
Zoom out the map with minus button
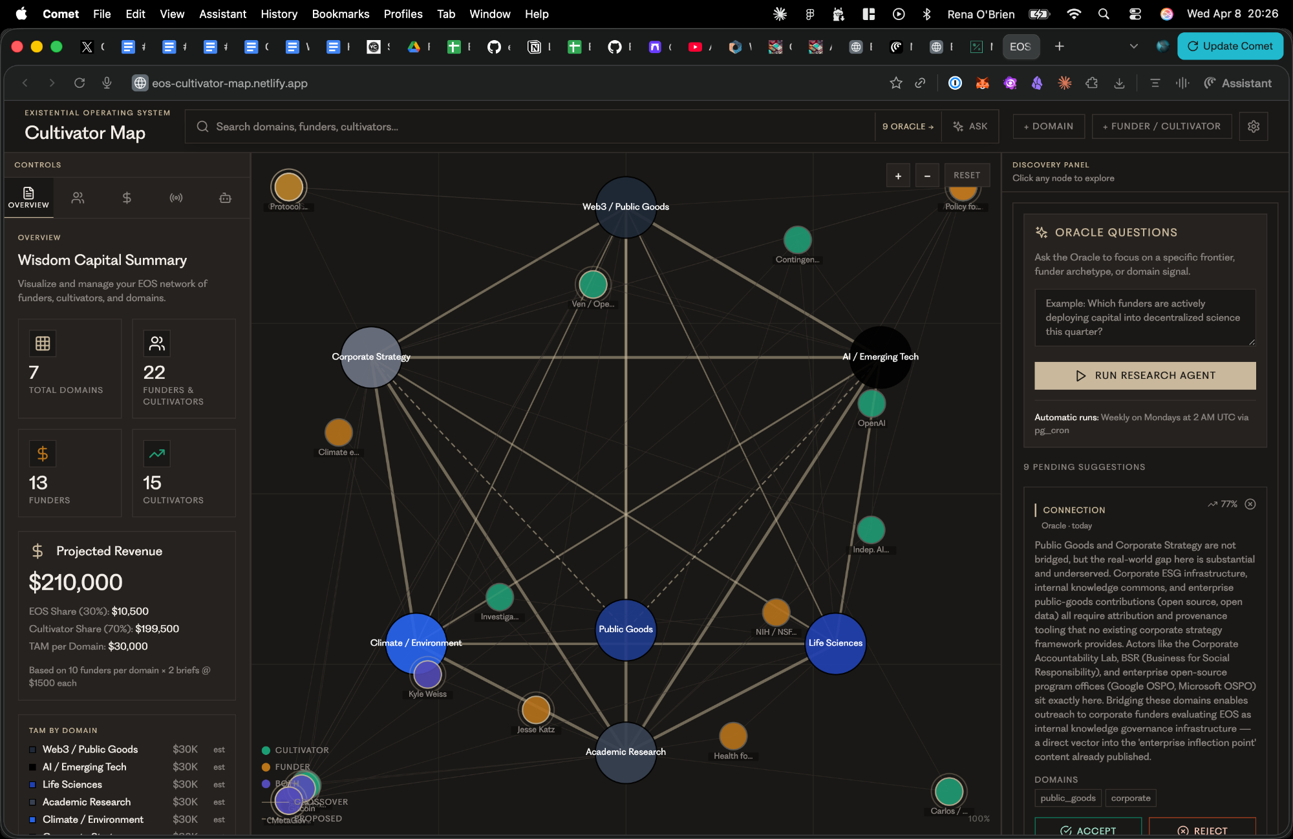[x=927, y=176]
